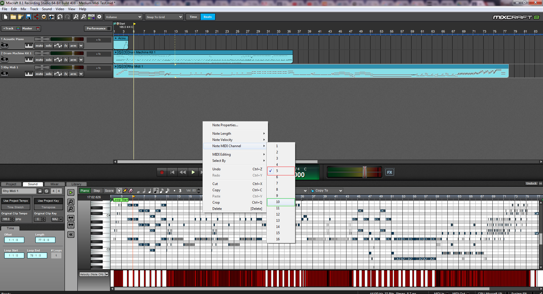Expand the Select By submenu

pos(235,161)
